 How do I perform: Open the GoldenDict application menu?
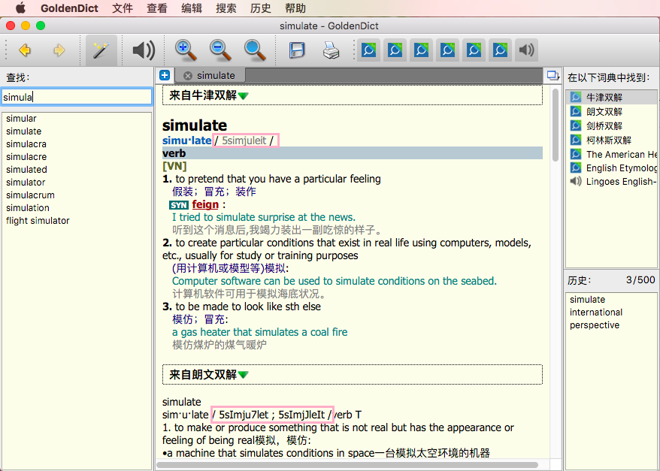coord(69,8)
